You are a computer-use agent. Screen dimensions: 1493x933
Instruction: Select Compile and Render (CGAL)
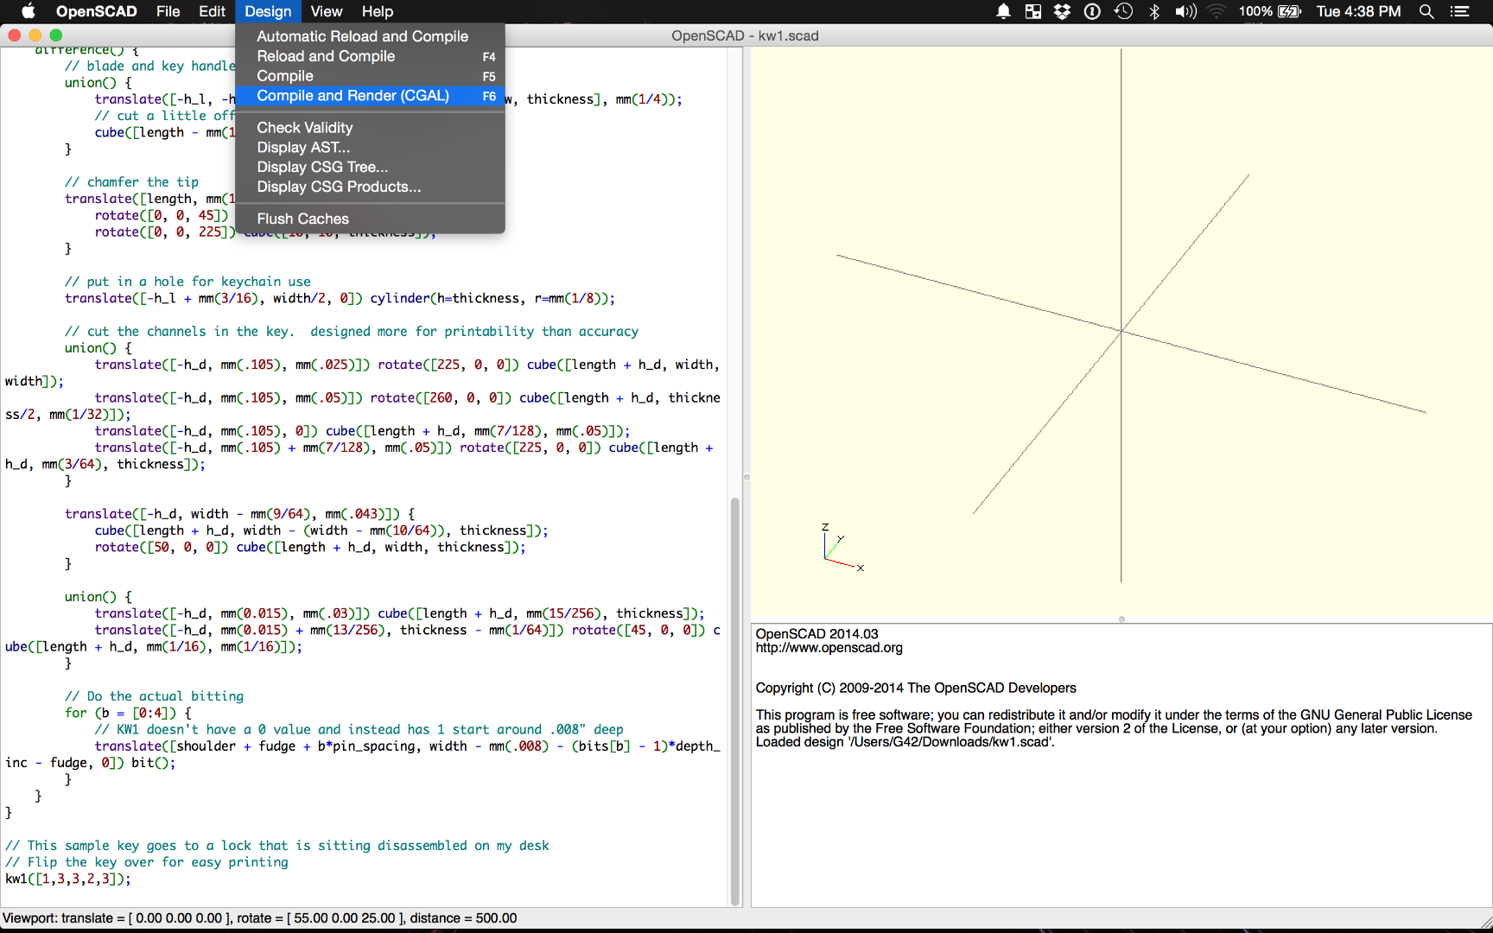370,96
